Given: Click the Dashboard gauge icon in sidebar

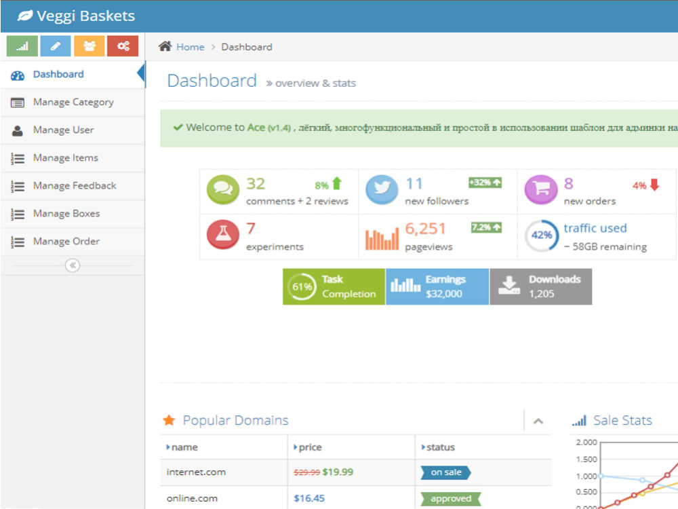Looking at the screenshot, I should (18, 75).
